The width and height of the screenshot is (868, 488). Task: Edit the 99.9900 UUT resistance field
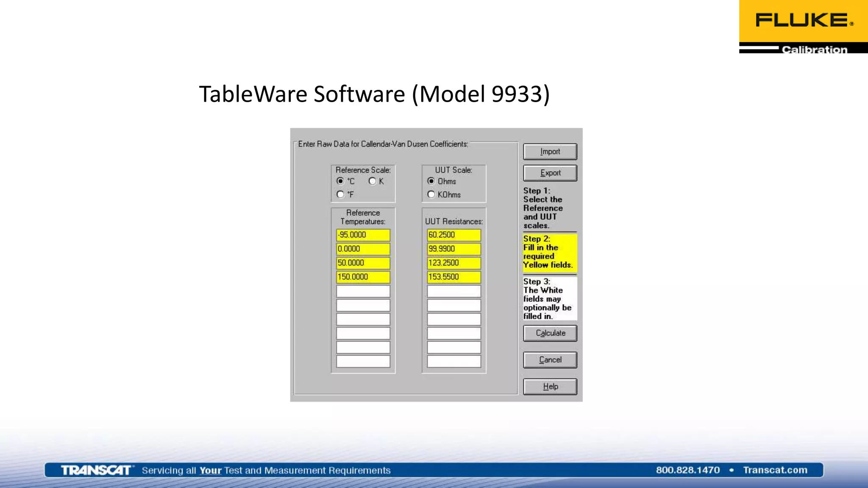pos(454,249)
